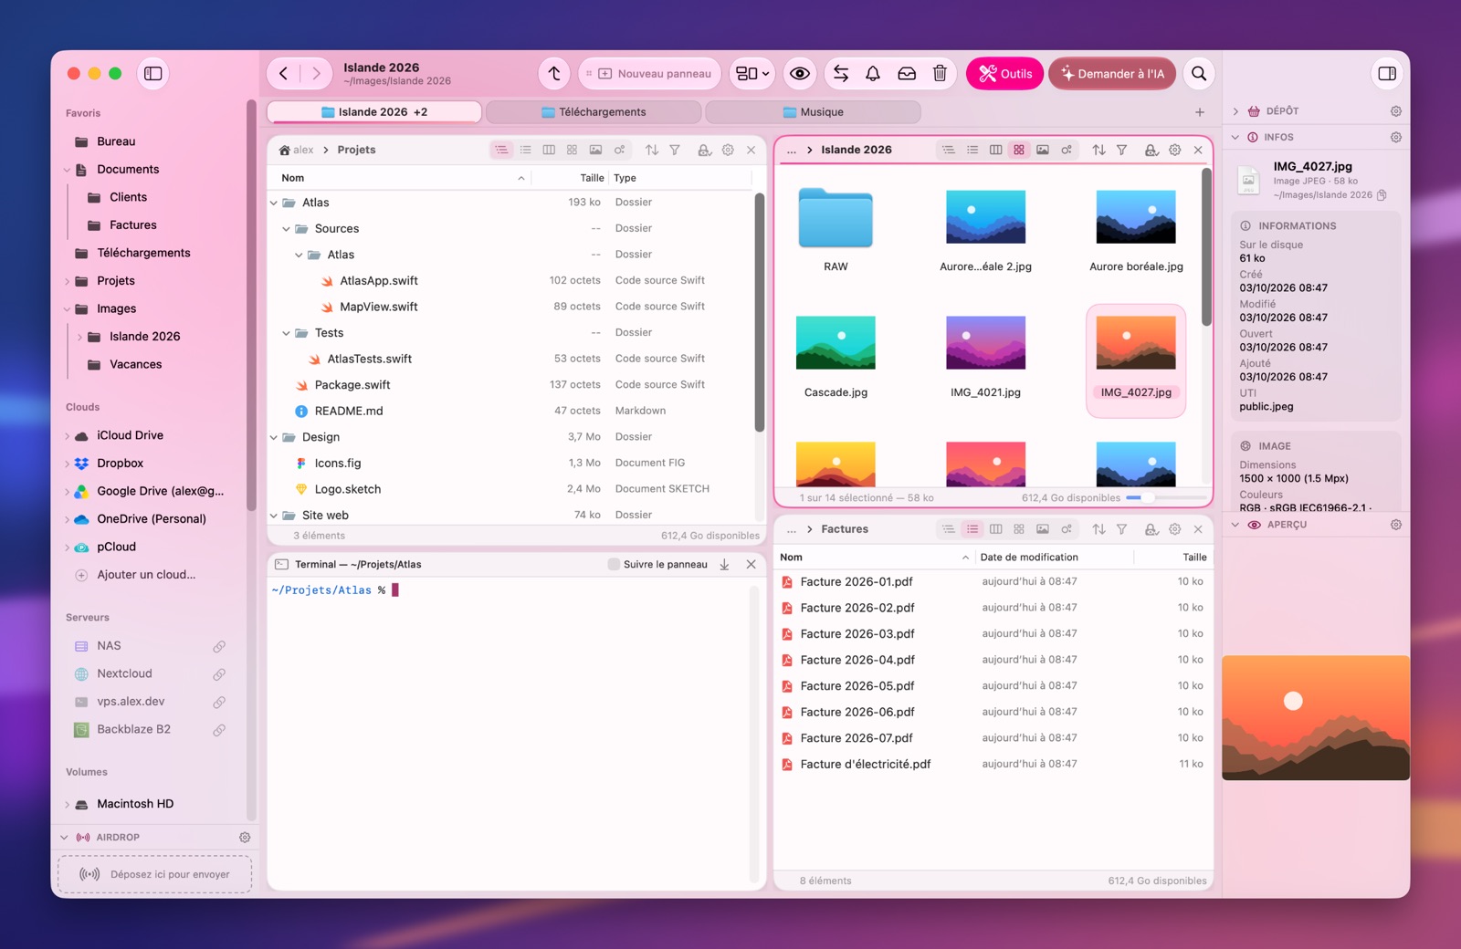Click the filter icon in Projets panel
This screenshot has width=1461, height=949.
click(x=675, y=150)
